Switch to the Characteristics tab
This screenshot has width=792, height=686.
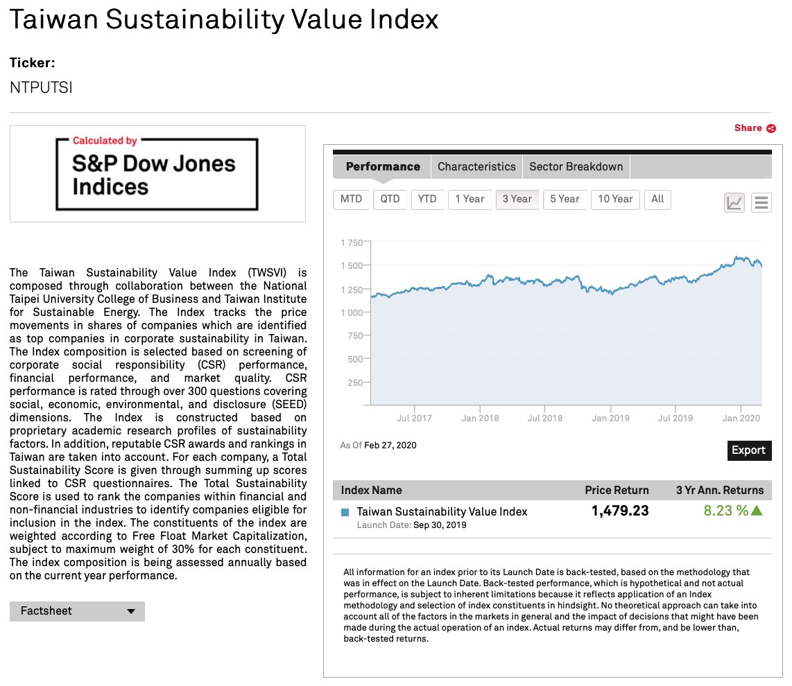[476, 166]
